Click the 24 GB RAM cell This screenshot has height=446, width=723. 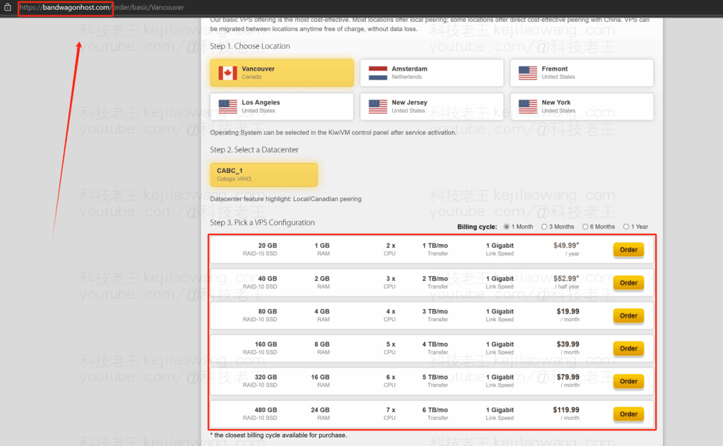[320, 414]
